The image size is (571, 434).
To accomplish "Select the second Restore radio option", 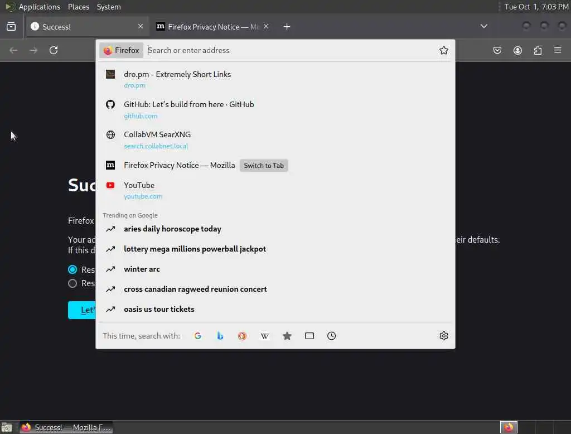I will 72,283.
